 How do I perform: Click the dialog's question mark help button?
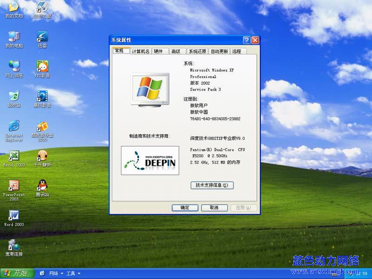point(246,40)
